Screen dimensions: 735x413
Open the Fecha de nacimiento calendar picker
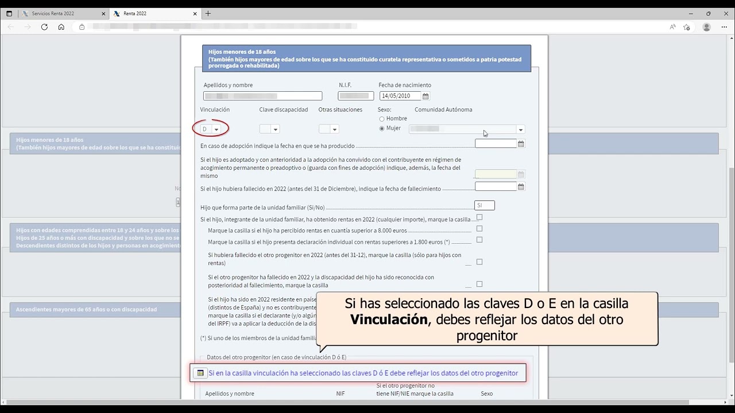pyautogui.click(x=425, y=96)
